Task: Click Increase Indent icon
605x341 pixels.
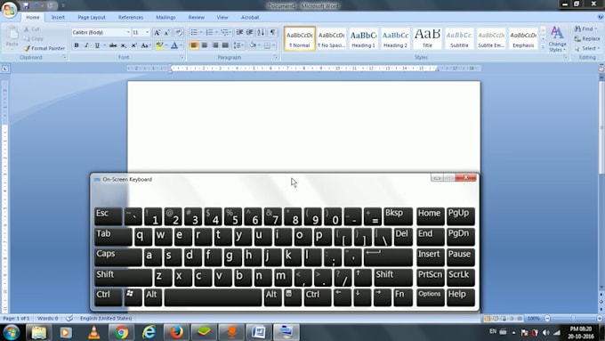Action: tap(250, 32)
